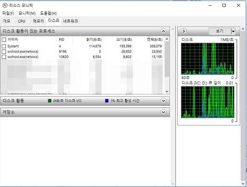This screenshot has height=187, width=247.
Task: Open the 모니터(M) menu
Action: pyautogui.click(x=27, y=13)
